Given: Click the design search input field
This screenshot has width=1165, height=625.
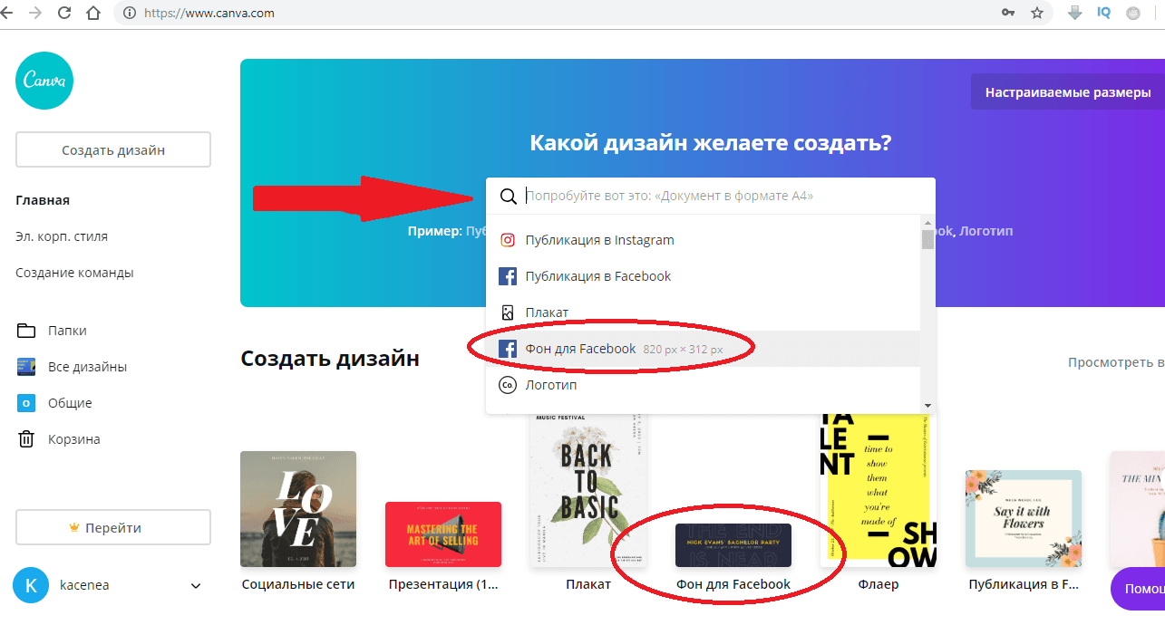Looking at the screenshot, I should [x=716, y=196].
